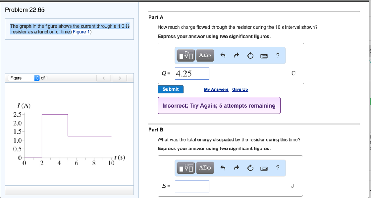371x198 pixels.
Task: Click the 2.5 tick label on graph
Action: pyautogui.click(x=17, y=114)
